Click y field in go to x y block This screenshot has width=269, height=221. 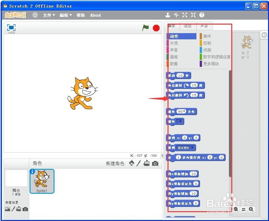pos(196,138)
